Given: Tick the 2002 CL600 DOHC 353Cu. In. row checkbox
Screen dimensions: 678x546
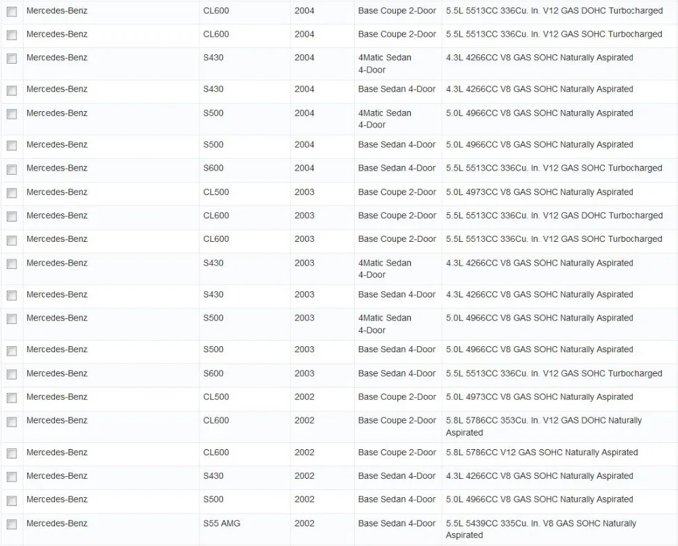Looking at the screenshot, I should (12, 421).
